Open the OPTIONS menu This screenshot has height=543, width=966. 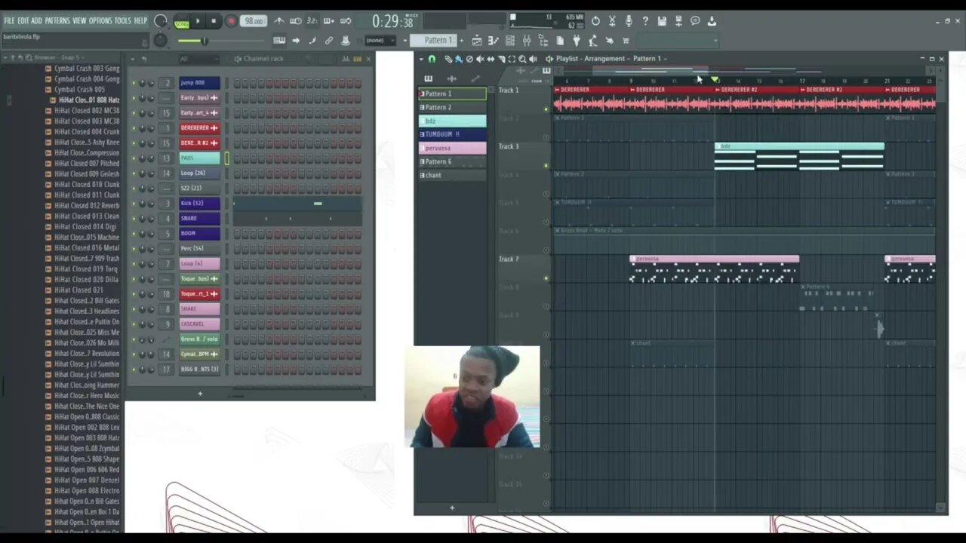(x=100, y=20)
